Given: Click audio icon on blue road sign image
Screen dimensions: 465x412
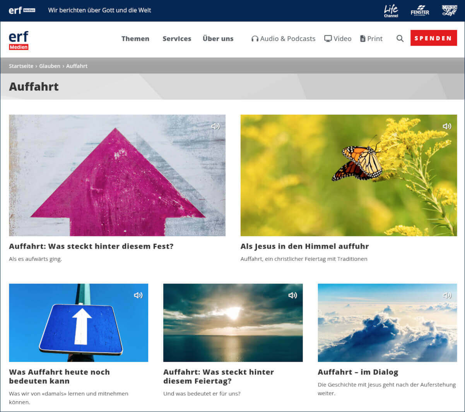Looking at the screenshot, I should [138, 295].
